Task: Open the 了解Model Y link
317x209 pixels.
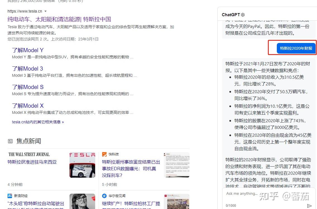Action: point(28,50)
